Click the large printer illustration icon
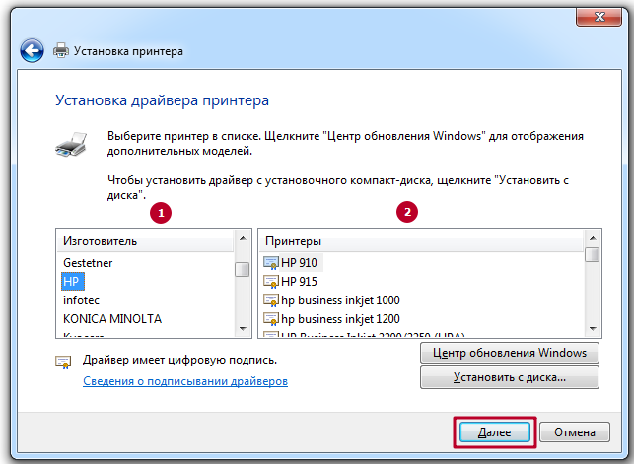634x464 pixels. (72, 144)
